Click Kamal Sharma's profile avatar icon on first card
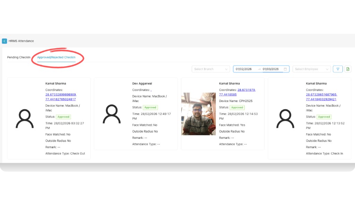 (x=24, y=118)
